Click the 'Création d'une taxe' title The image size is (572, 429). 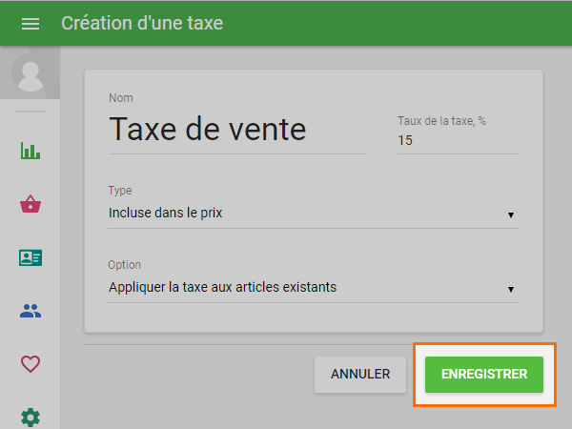point(142,23)
